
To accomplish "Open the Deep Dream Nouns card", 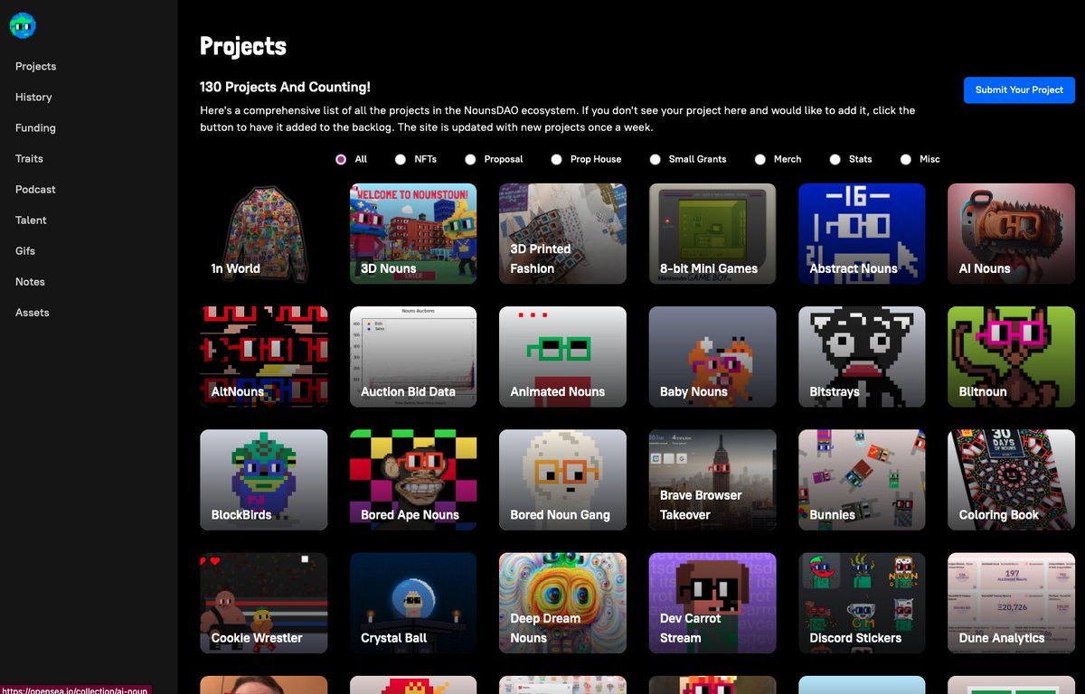I will [x=562, y=603].
